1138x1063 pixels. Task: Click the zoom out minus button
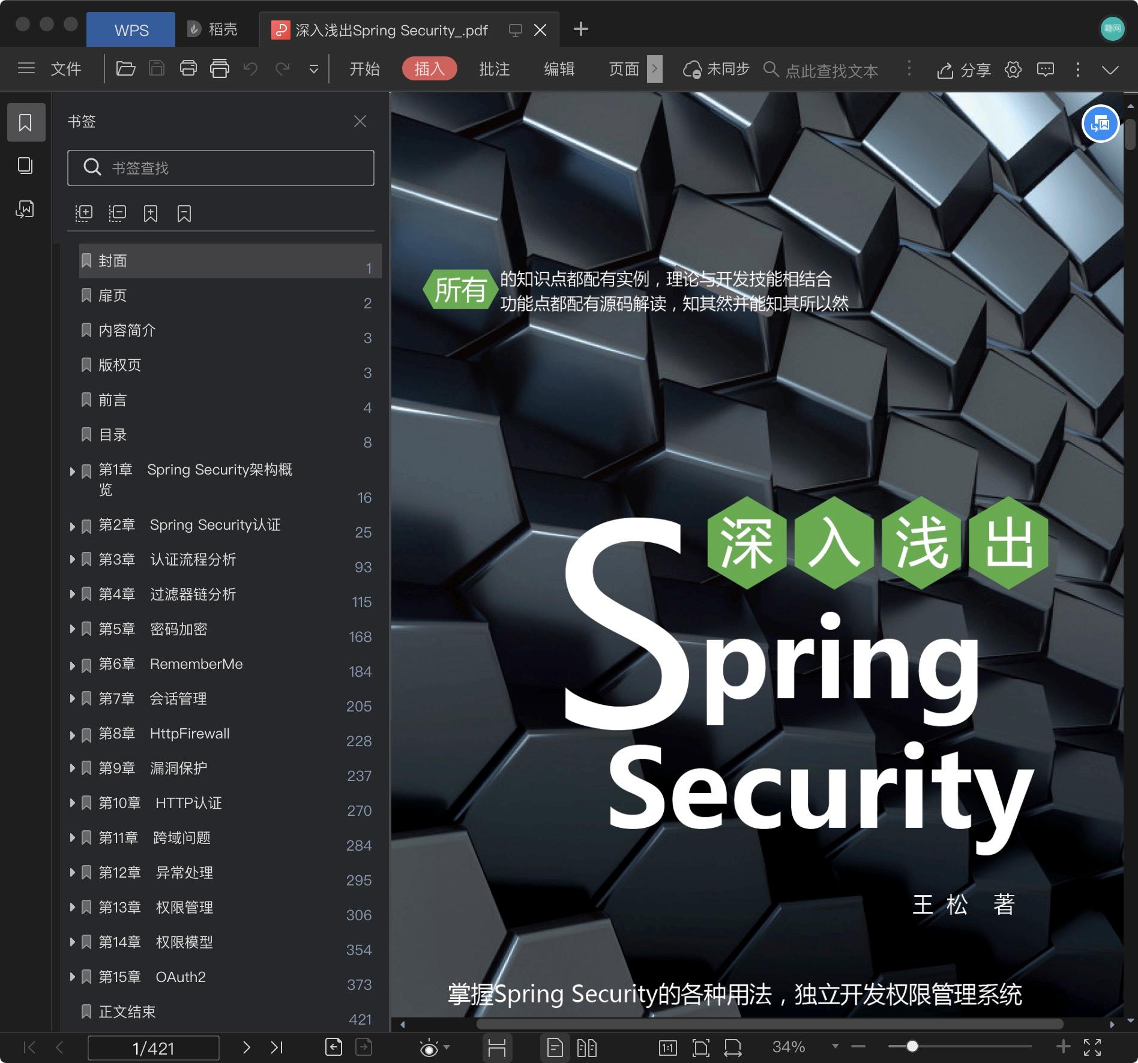tap(858, 1047)
